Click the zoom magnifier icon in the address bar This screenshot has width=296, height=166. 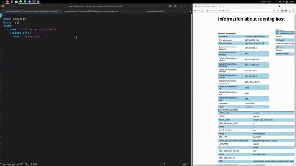coord(274,11)
